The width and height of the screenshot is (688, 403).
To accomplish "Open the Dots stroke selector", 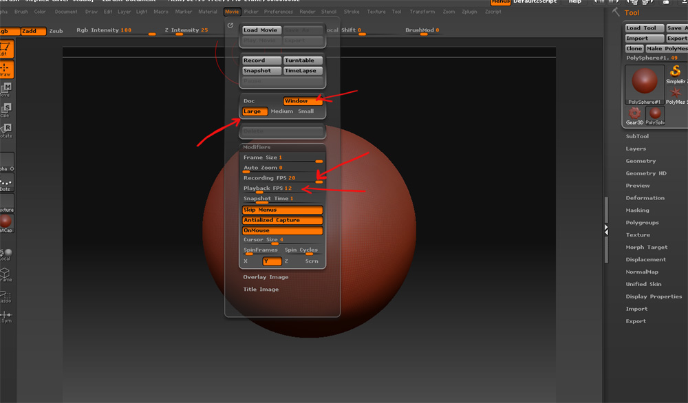I will click(x=6, y=182).
